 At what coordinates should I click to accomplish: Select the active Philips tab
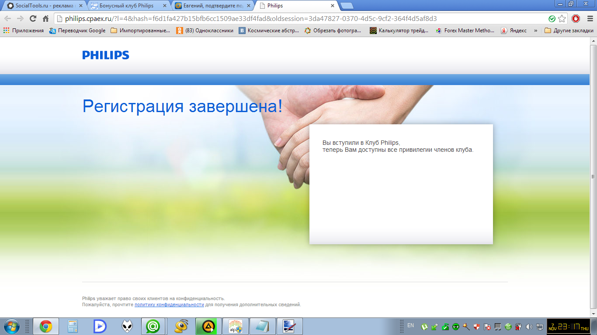tap(295, 6)
